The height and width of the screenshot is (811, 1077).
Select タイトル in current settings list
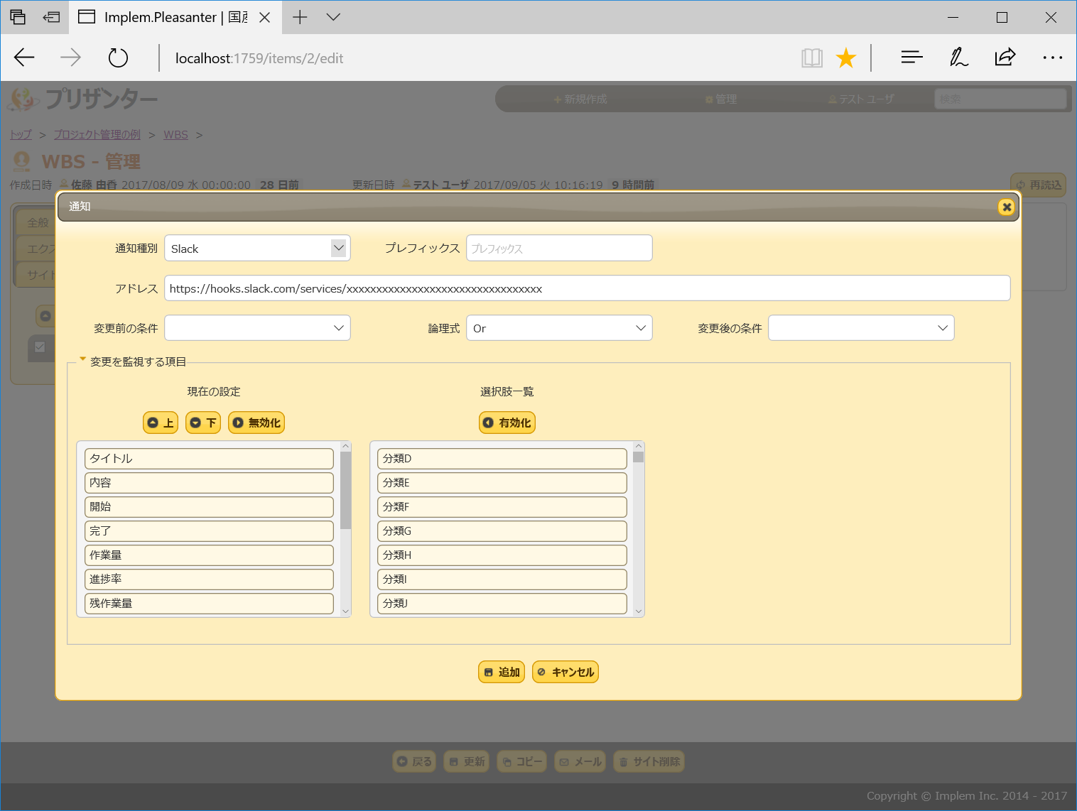(x=209, y=459)
